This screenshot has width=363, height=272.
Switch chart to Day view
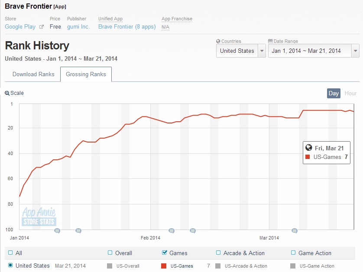(334, 93)
